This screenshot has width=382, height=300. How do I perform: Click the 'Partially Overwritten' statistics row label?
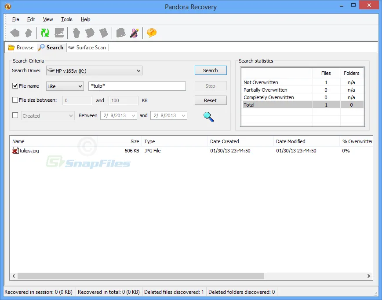tap(266, 90)
